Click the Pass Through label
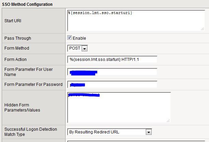 point(18,38)
